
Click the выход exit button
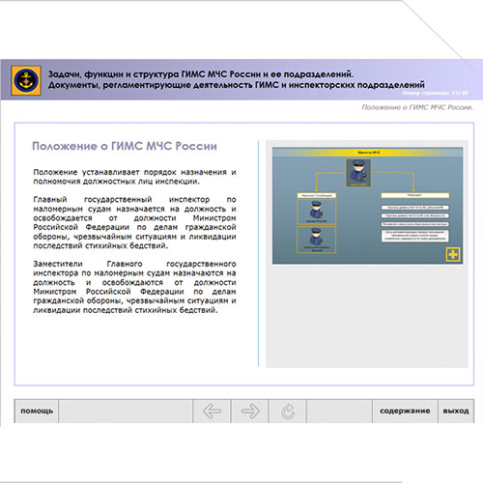(x=456, y=412)
